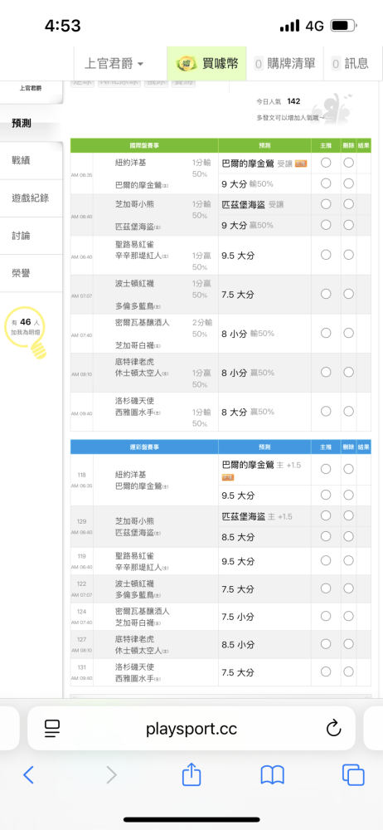Open the page reader options icon
Screen dimensions: 383x830
(x=52, y=729)
